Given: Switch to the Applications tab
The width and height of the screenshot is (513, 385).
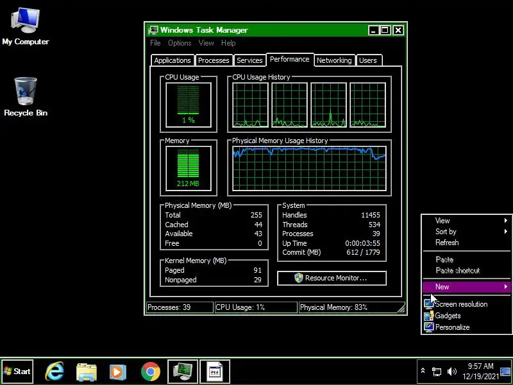Looking at the screenshot, I should click(172, 60).
